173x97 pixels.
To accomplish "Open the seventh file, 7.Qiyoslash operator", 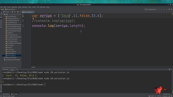I will [13, 29].
